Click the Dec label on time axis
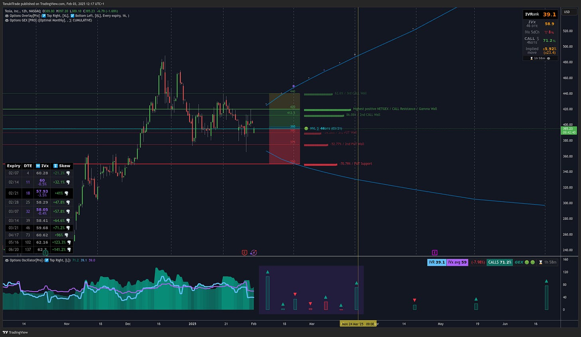581x337 pixels. [128, 324]
